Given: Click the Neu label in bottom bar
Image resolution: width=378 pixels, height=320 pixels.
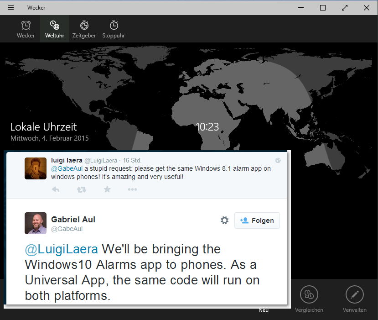Looking at the screenshot, I should pos(264,310).
